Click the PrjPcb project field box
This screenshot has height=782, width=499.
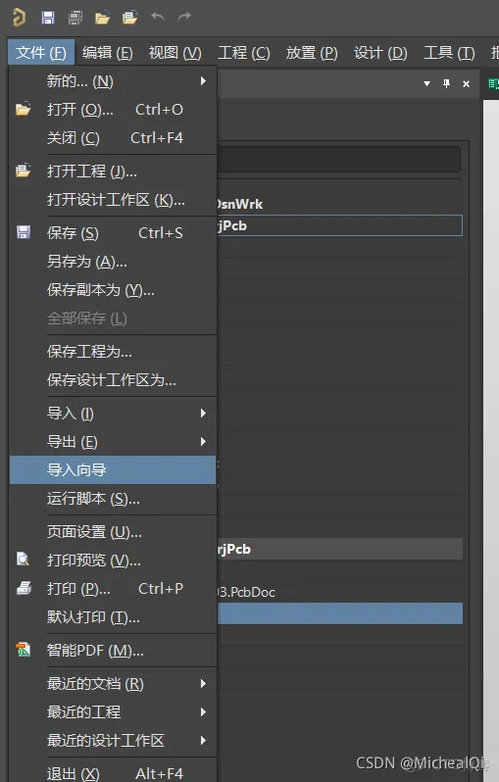click(339, 225)
